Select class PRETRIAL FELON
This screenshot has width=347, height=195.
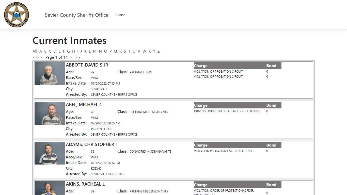pyautogui.click(x=141, y=72)
